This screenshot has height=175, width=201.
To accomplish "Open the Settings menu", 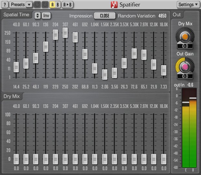I will pyautogui.click(x=188, y=5).
